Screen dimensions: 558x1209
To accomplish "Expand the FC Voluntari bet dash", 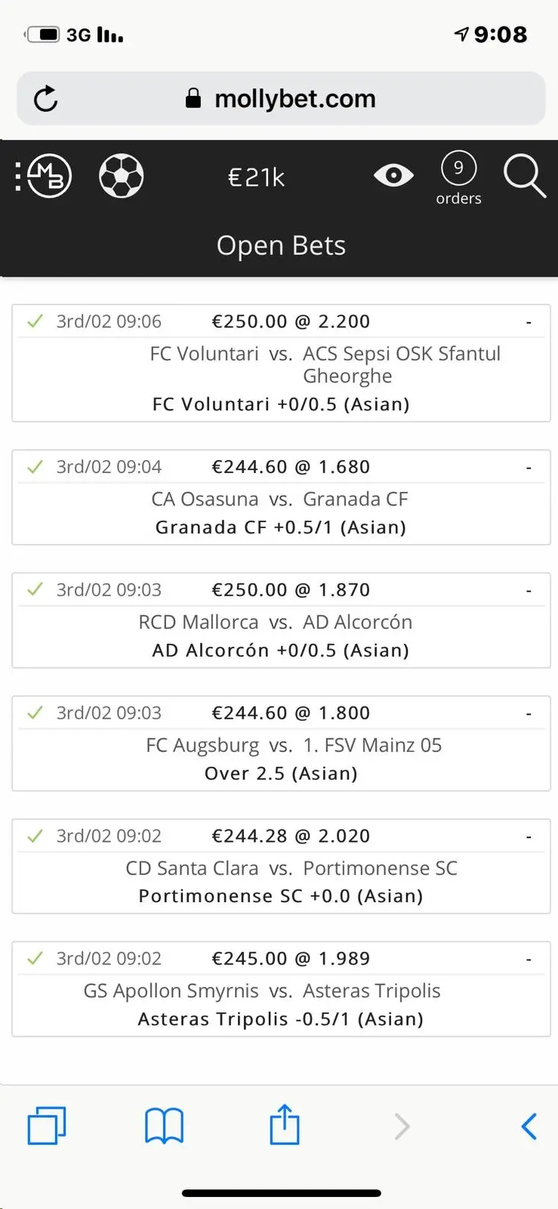I will tap(529, 323).
